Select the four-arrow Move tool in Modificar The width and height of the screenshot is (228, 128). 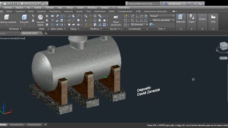95,16
